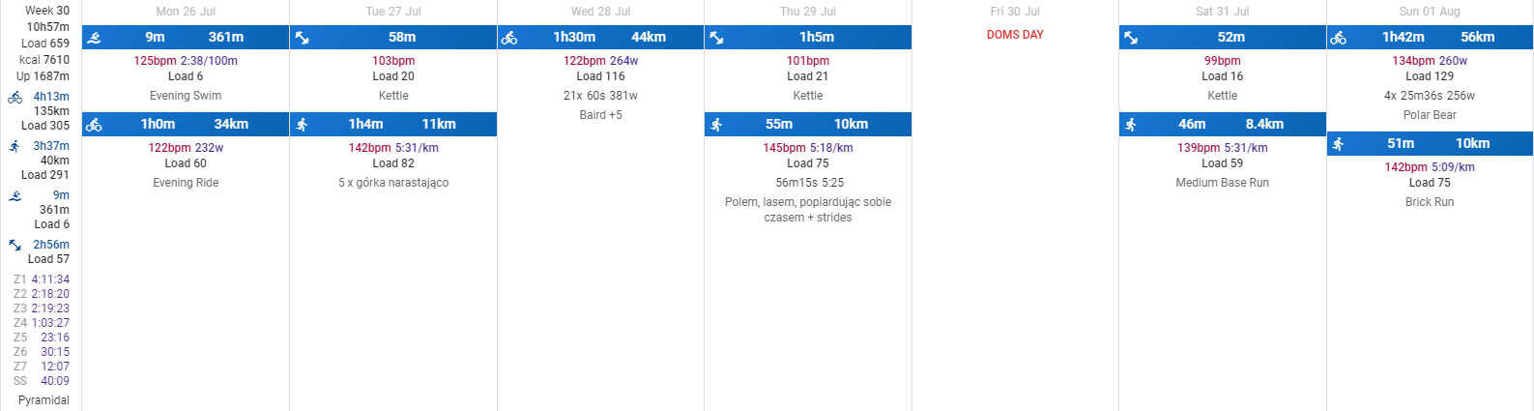This screenshot has width=1534, height=411.
Task: Open the Evening Swim activity
Action: pyautogui.click(x=186, y=96)
